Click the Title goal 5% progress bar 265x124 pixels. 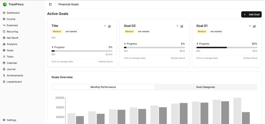[82, 51]
